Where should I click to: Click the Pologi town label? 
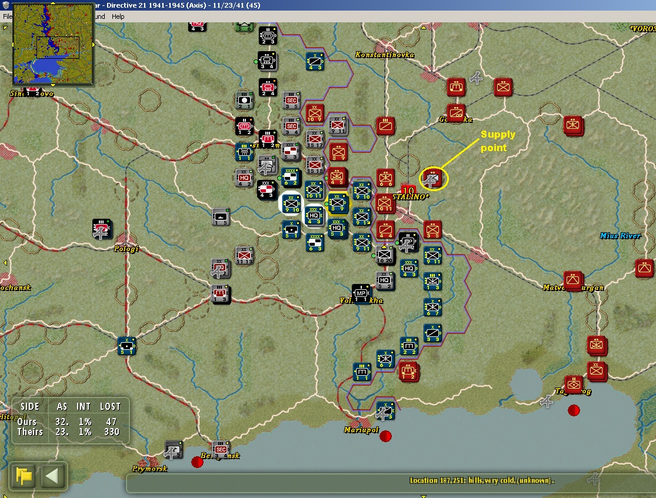pos(126,249)
